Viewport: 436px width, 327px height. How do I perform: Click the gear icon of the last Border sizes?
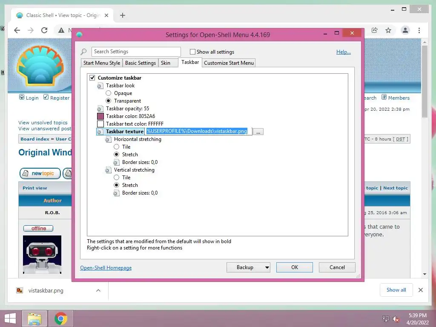(116, 193)
